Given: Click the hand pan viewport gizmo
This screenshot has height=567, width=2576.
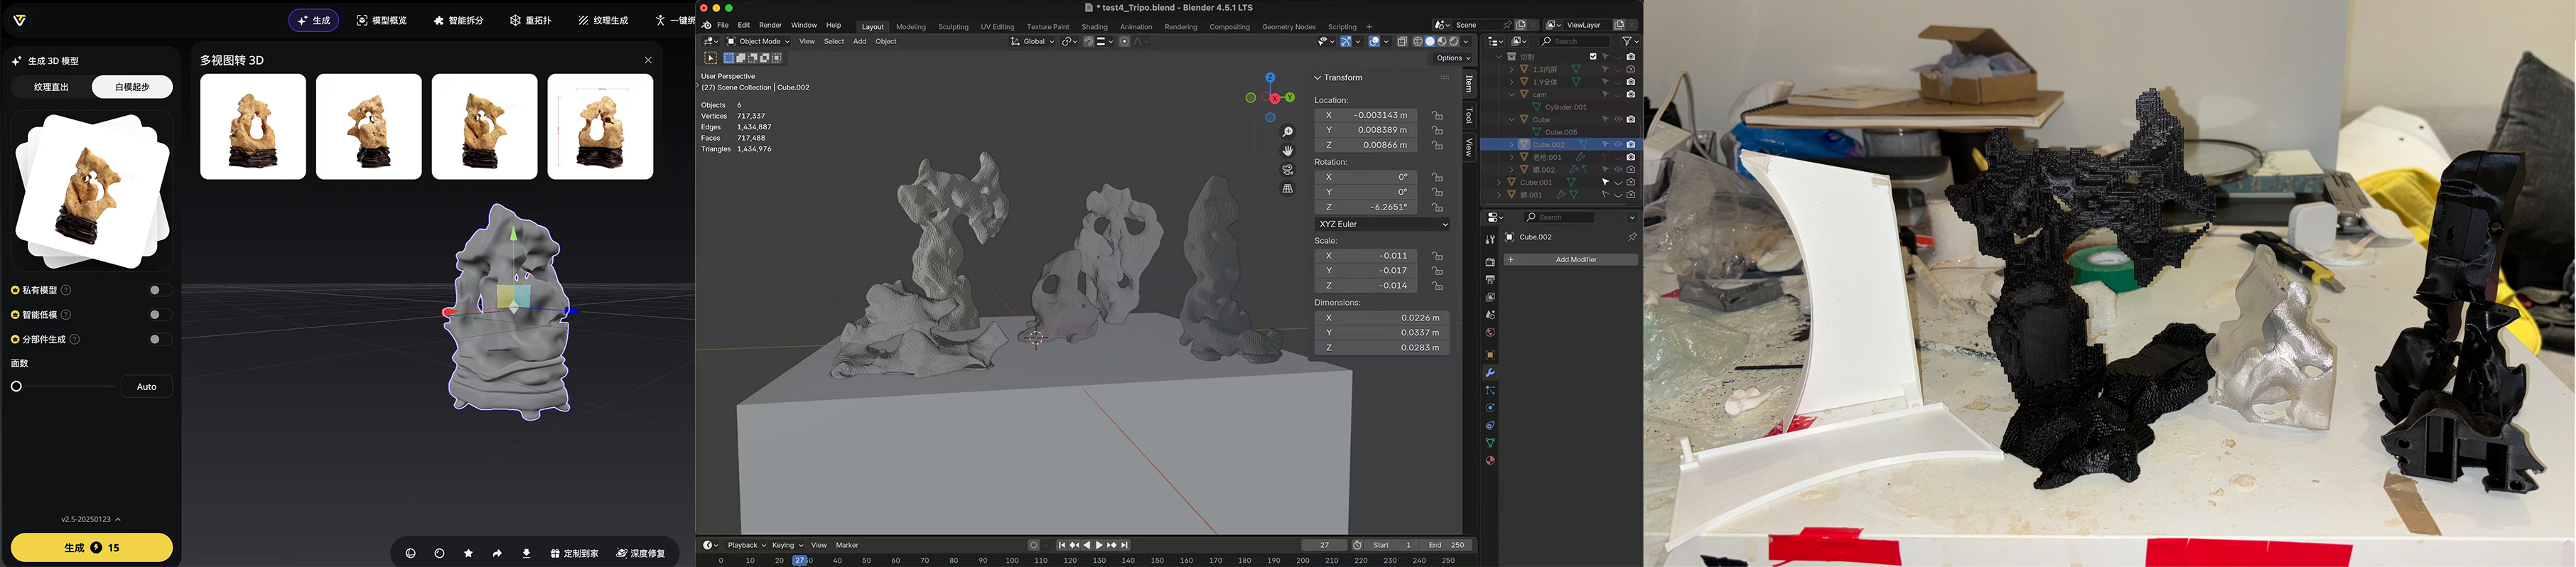Looking at the screenshot, I should point(1288,151).
